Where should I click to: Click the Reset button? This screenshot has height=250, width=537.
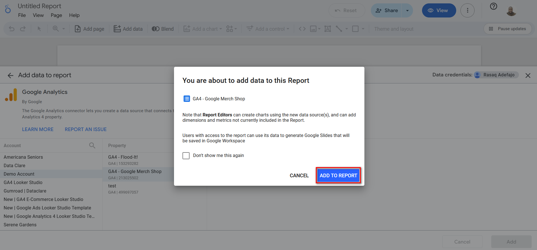pyautogui.click(x=347, y=10)
